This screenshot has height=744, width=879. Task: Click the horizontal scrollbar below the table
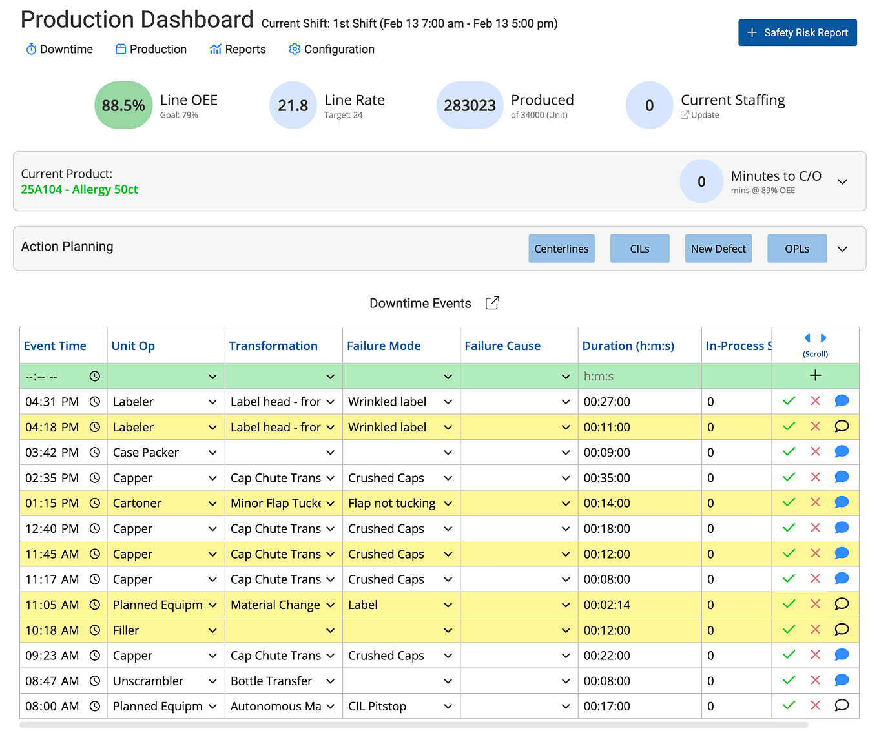point(413,725)
